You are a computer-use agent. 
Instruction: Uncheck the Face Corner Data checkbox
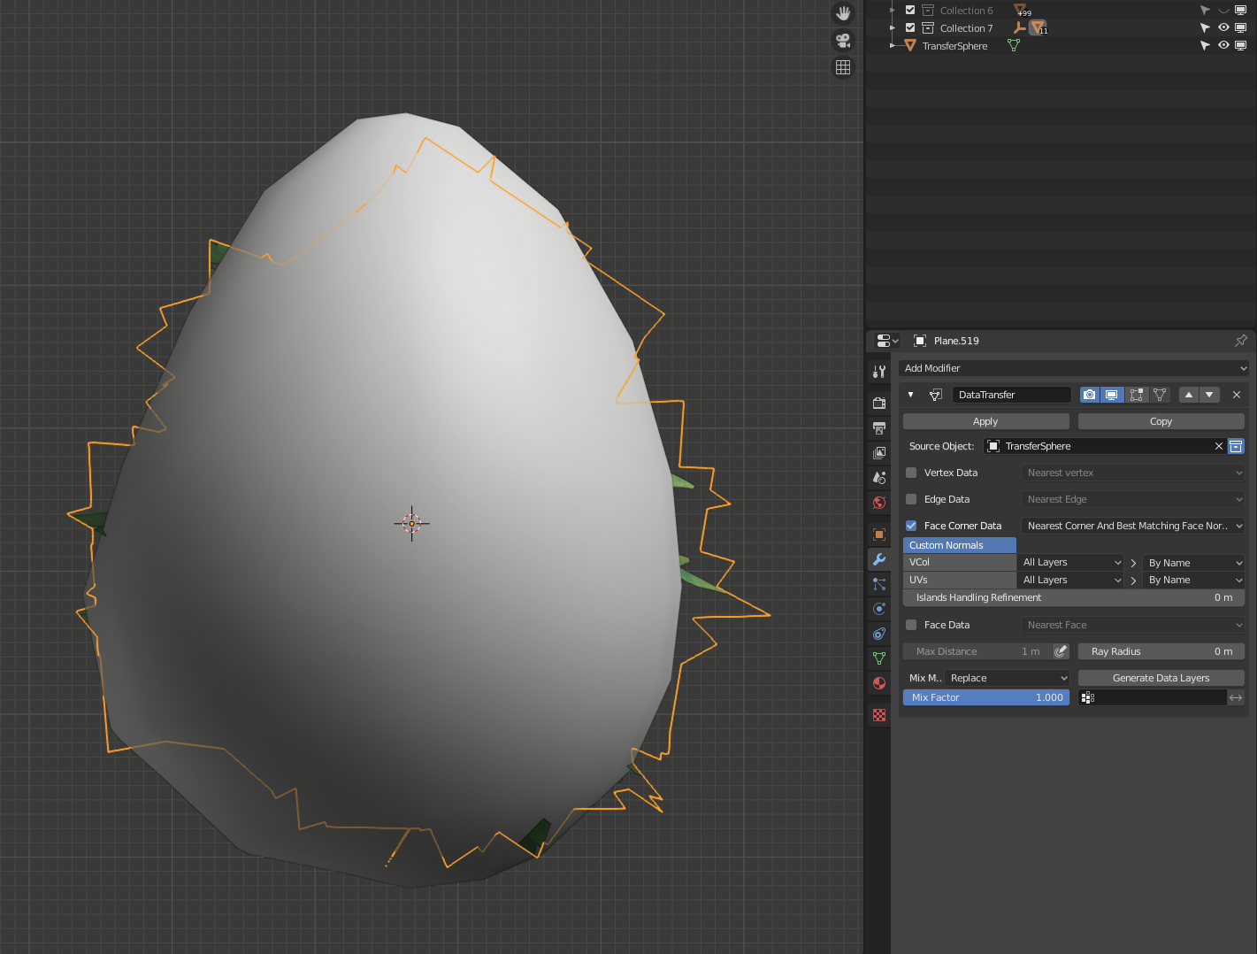[x=911, y=526]
